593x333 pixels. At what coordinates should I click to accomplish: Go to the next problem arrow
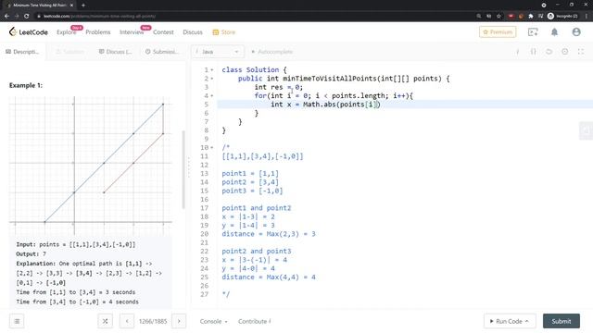(x=179, y=321)
